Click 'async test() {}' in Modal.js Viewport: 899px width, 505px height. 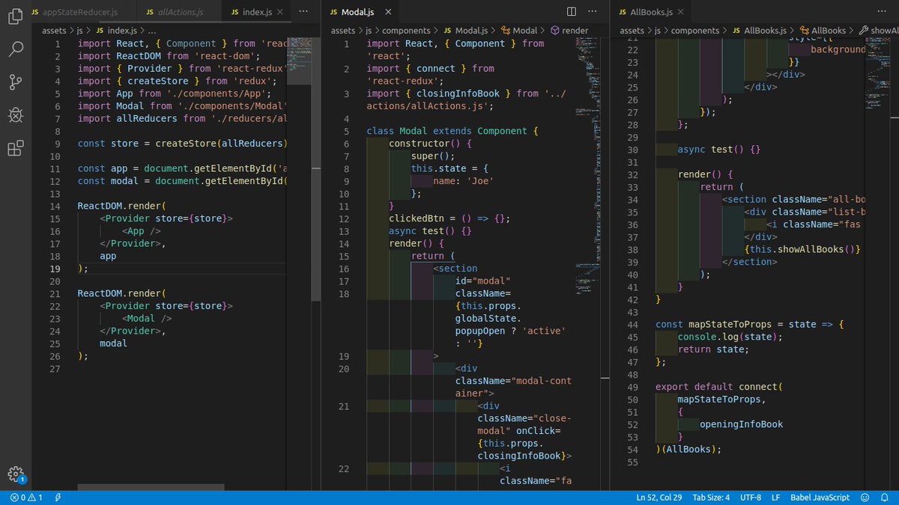[430, 232]
